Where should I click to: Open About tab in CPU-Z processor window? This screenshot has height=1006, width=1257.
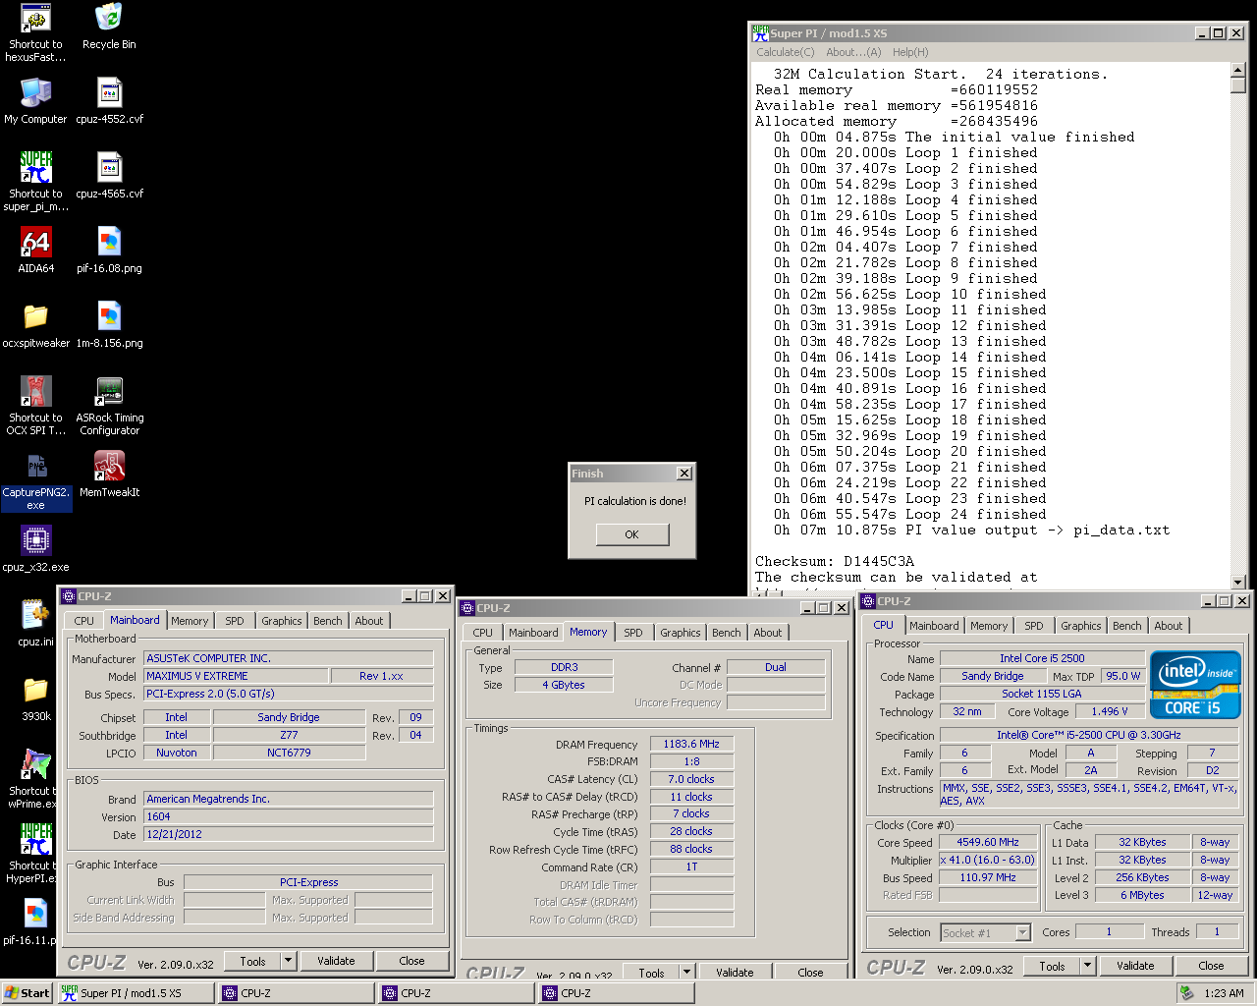pyautogui.click(x=1169, y=626)
